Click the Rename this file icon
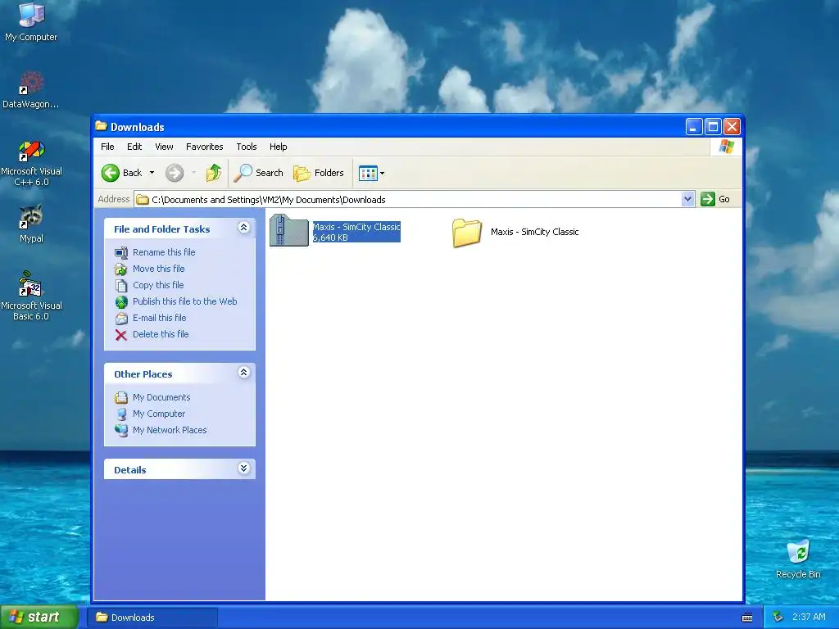 pos(121,252)
